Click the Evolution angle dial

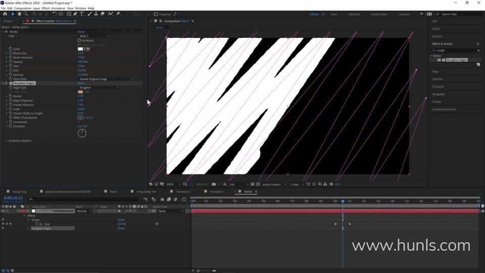coord(82,133)
